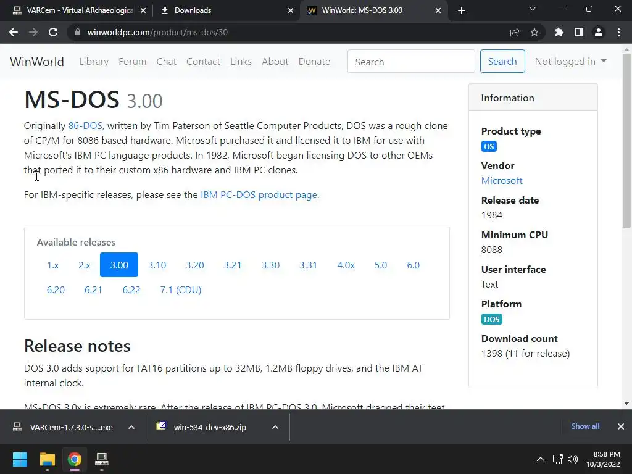The width and height of the screenshot is (632, 474).
Task: Open the Donate menu item
Action: click(x=314, y=62)
